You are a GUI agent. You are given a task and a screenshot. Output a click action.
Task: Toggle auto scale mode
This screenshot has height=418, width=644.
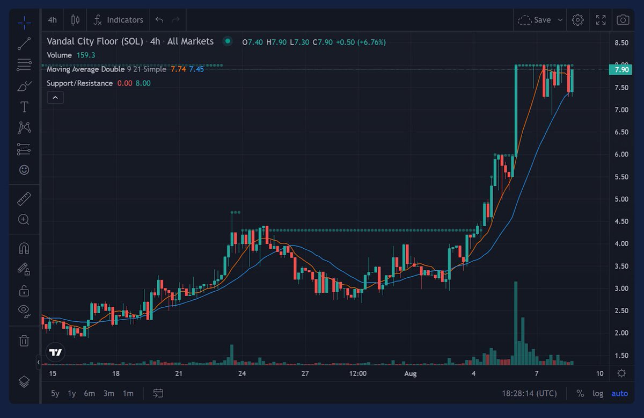click(x=620, y=393)
